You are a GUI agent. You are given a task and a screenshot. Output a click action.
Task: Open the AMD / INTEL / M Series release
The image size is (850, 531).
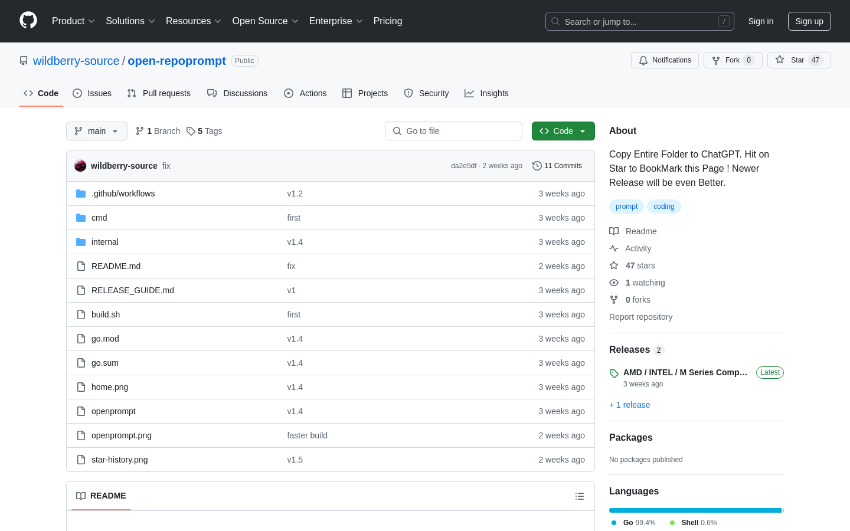(x=685, y=372)
